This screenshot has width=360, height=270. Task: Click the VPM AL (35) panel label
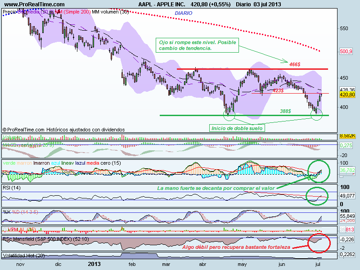(21, 229)
